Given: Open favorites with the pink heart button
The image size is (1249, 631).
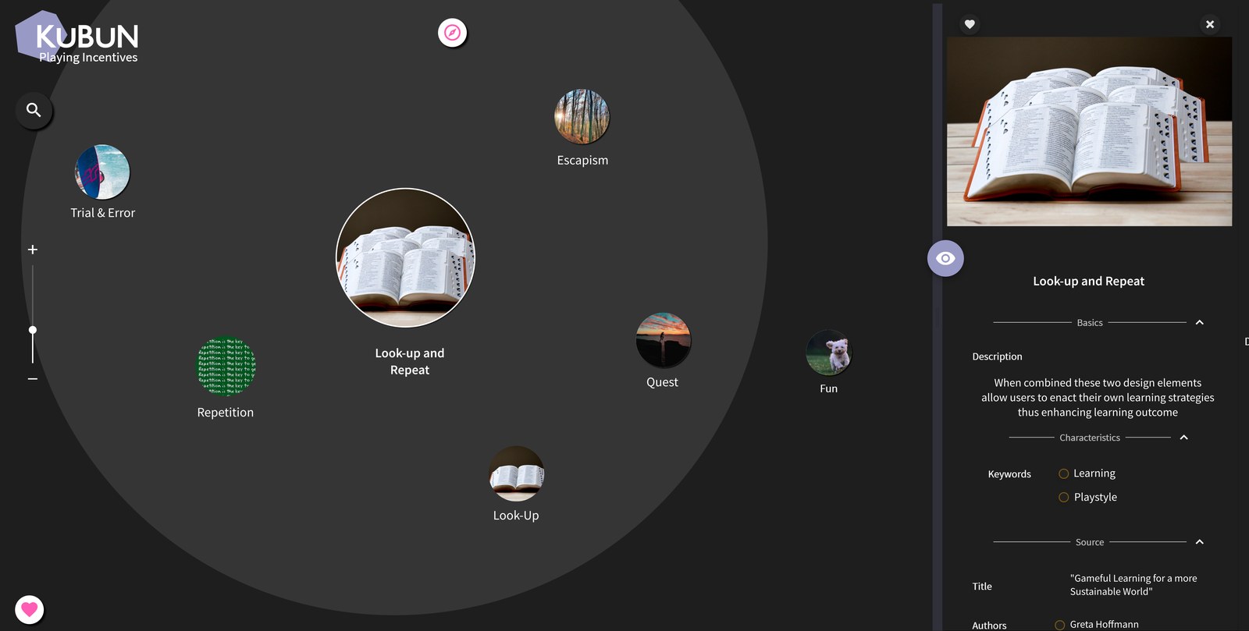Looking at the screenshot, I should point(30,609).
